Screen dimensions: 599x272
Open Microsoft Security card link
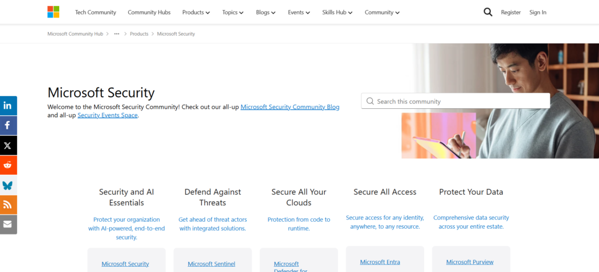pos(125,264)
